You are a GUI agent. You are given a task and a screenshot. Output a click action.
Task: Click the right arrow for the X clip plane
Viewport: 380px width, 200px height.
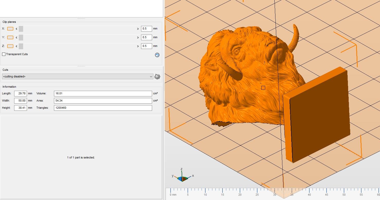pos(138,28)
